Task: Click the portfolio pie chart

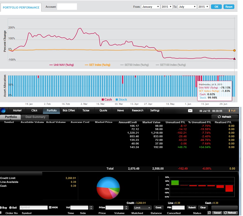Action: coord(108,188)
